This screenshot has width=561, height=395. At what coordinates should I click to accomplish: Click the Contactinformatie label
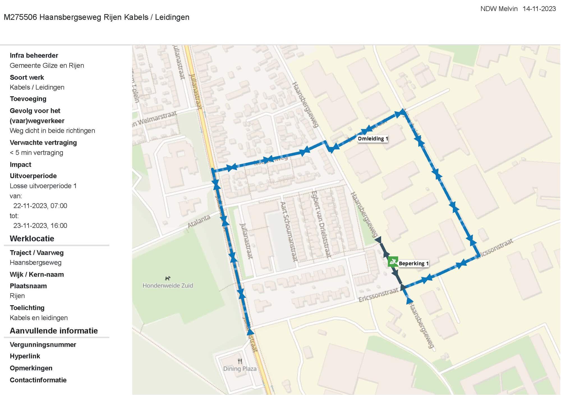pos(38,380)
